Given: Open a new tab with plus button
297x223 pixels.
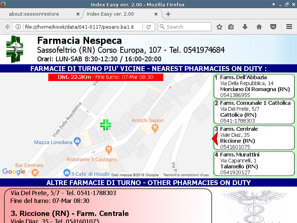Looking at the screenshot, I should 168,14.
